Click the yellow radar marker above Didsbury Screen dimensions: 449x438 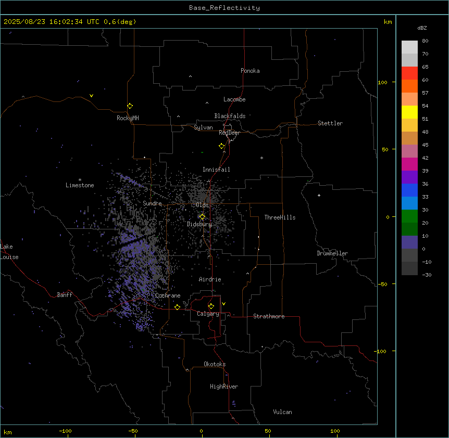tap(202, 217)
